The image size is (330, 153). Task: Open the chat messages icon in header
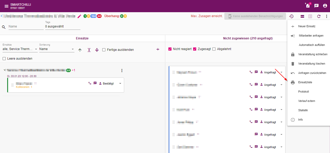pos(316,6)
